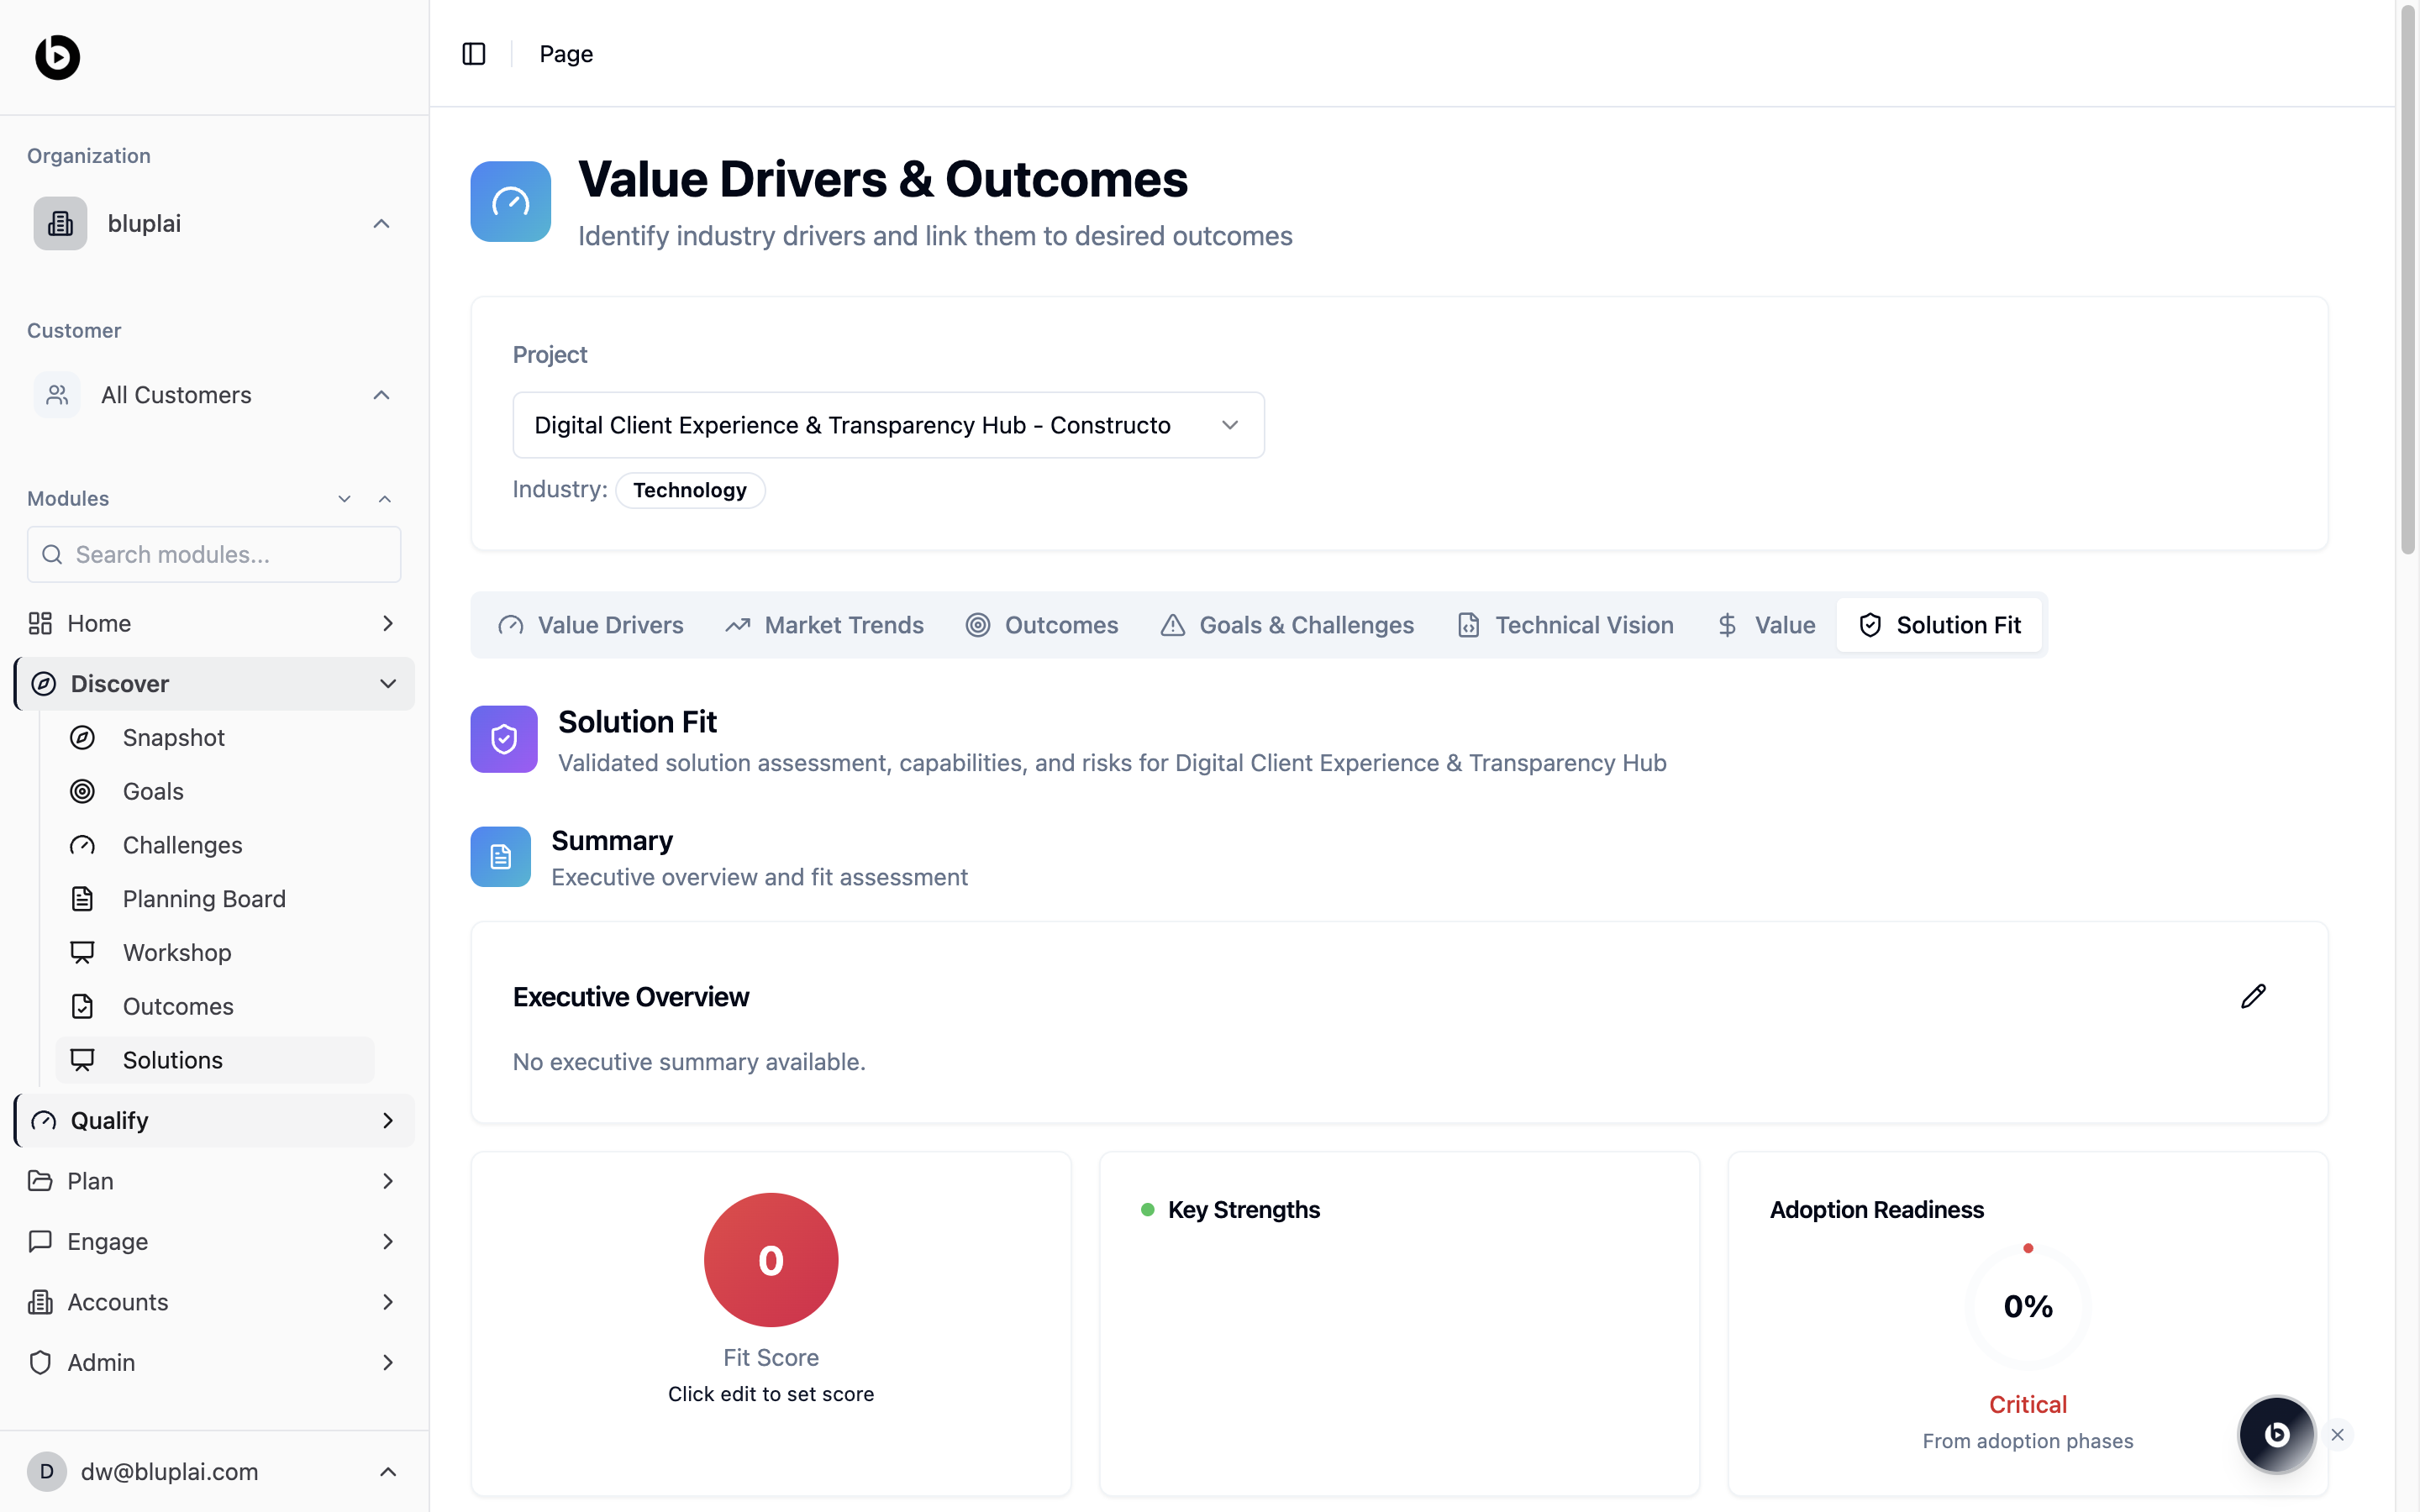The width and height of the screenshot is (2420, 1512).
Task: Click the red Fit Score circle
Action: [770, 1259]
